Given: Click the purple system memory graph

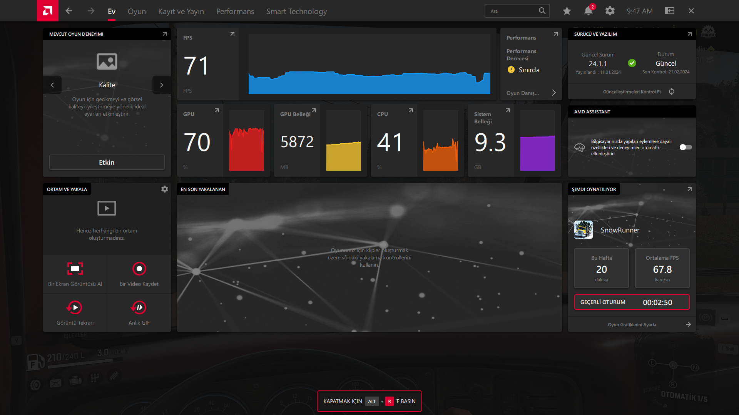Looking at the screenshot, I should (x=538, y=140).
